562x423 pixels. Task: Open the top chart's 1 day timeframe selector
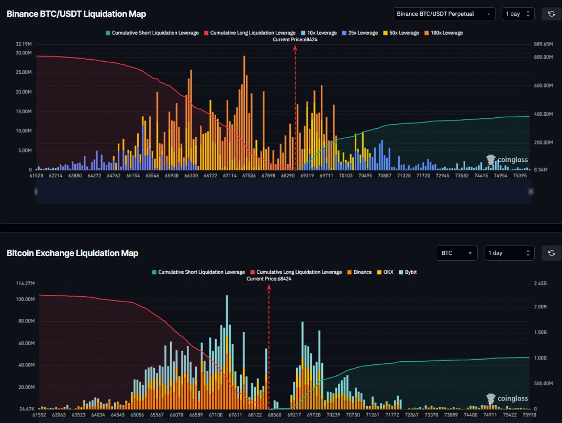tap(518, 14)
